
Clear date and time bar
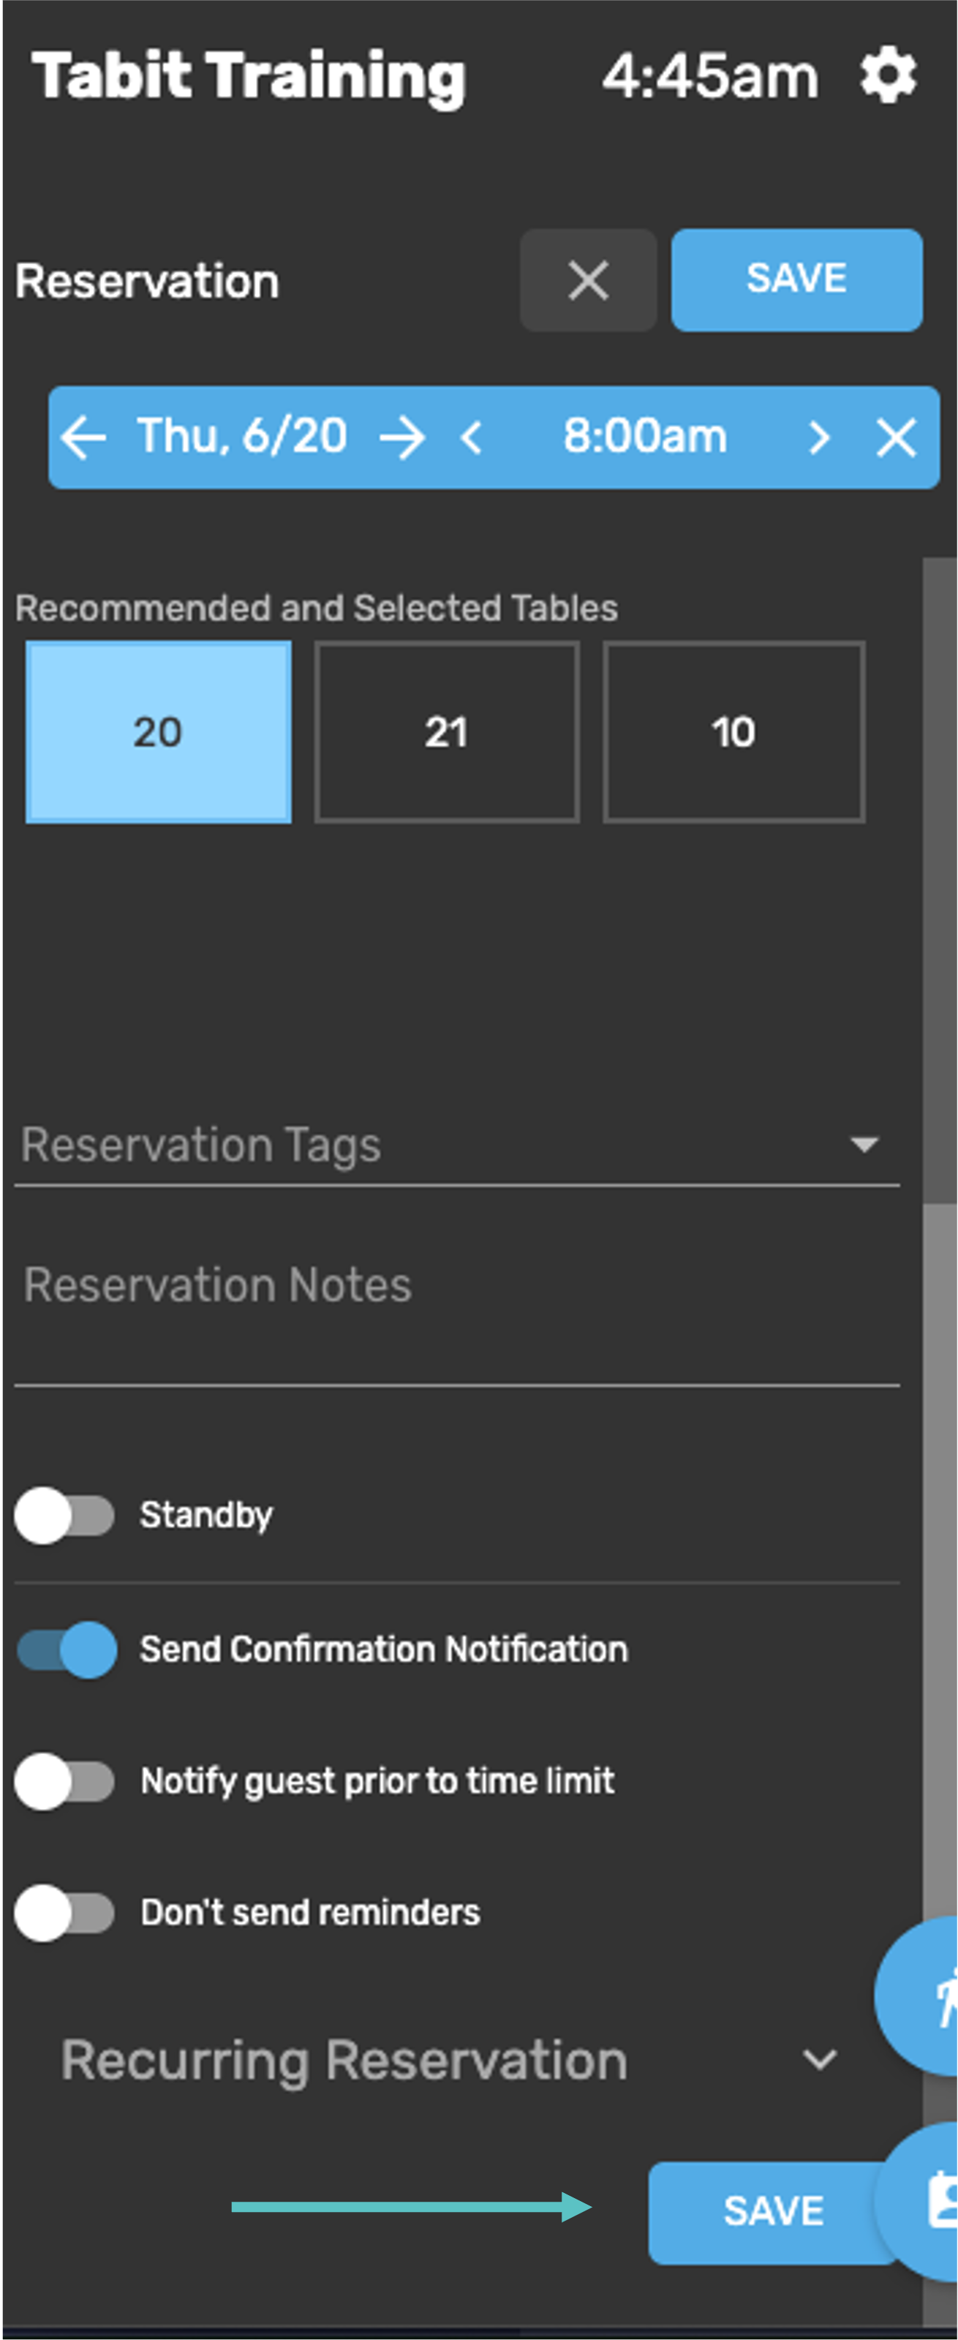pyautogui.click(x=895, y=437)
